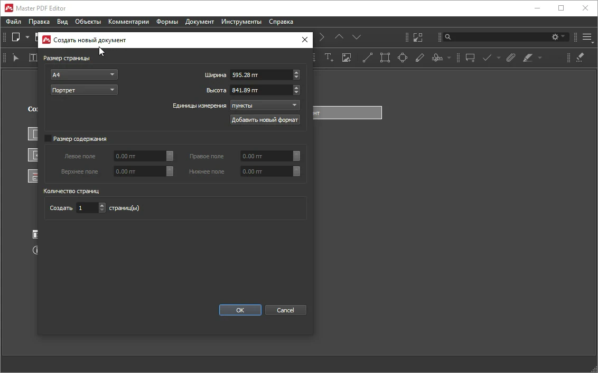Increase Ширина with the up stepper arrow
Image resolution: width=598 pixels, height=373 pixels.
pyautogui.click(x=296, y=72)
